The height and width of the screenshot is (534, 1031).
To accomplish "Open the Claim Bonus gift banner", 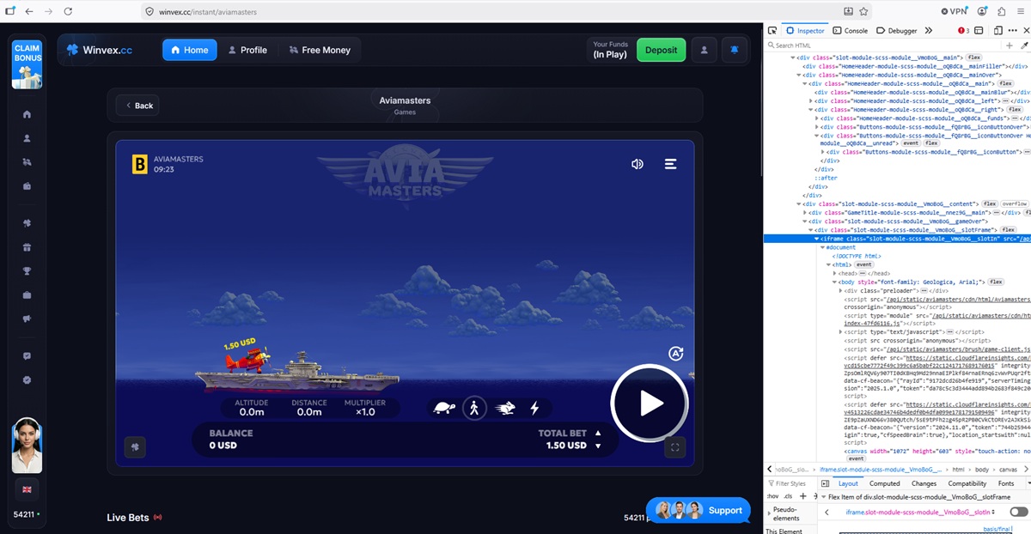I will [x=27, y=64].
